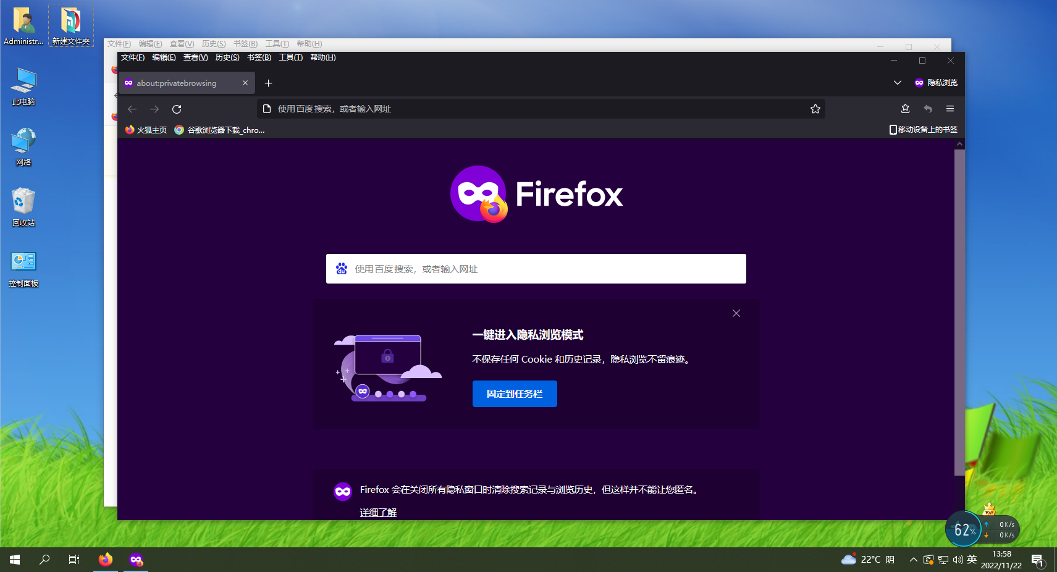Expand the list all tabs chevron

pos(897,83)
